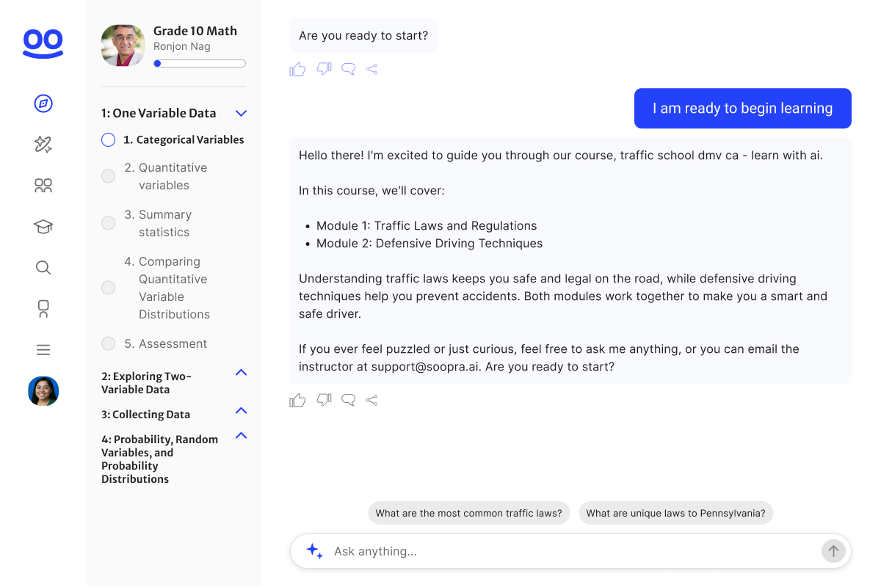This screenshot has width=881, height=587.
Task: Open the community people icon in sidebar
Action: [43, 186]
